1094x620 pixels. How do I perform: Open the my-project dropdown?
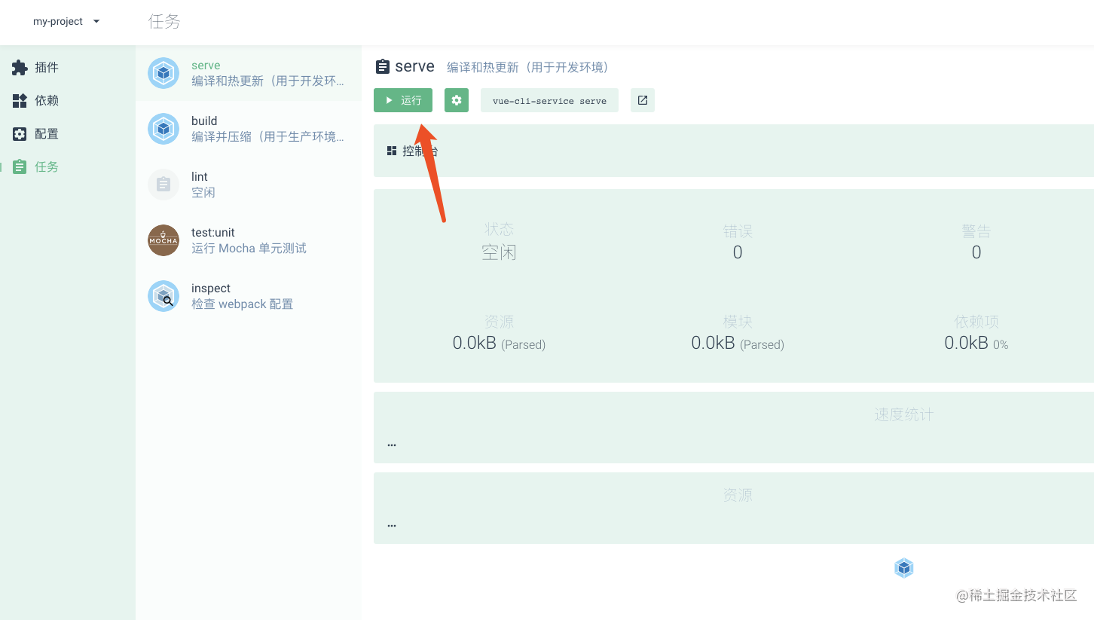tap(66, 22)
